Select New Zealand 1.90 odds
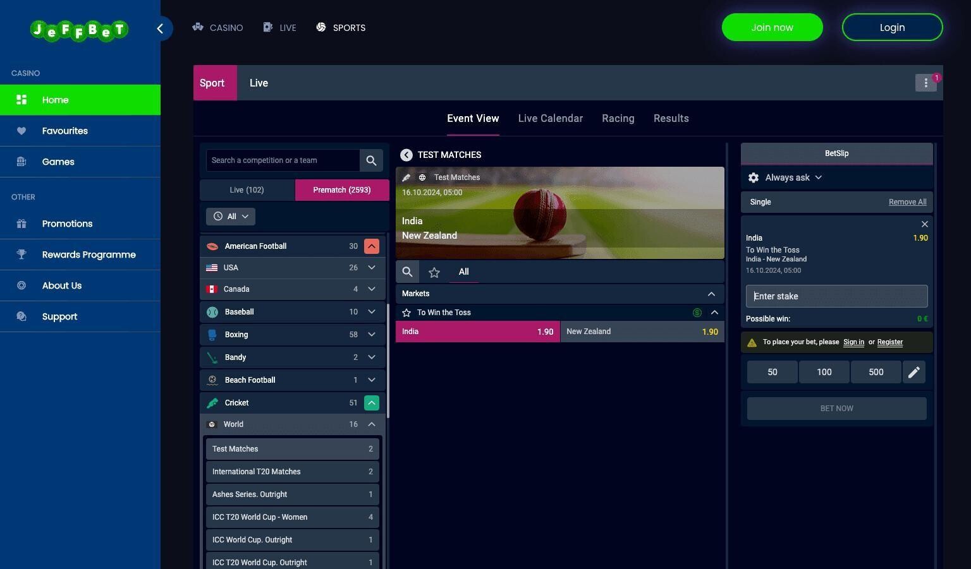Image resolution: width=971 pixels, height=569 pixels. click(642, 332)
